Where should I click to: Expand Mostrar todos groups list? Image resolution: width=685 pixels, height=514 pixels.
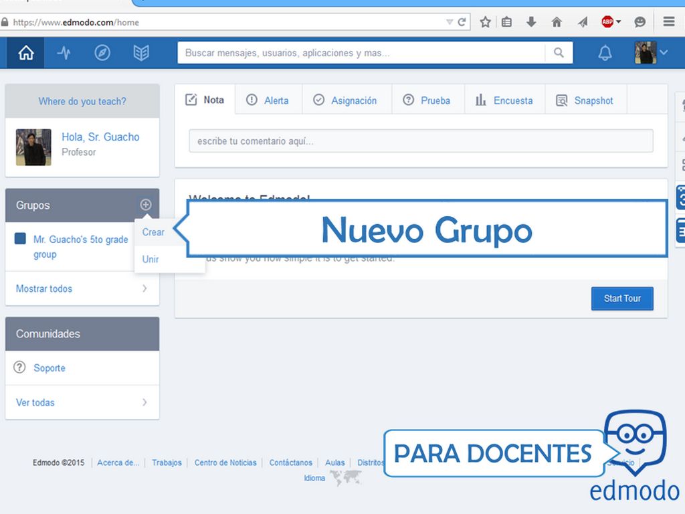[x=82, y=288]
